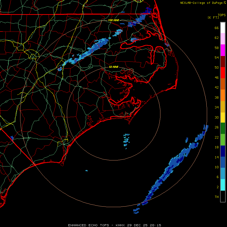Select the 62 value on the legend
This screenshot has height=227, width=227.
click(217, 38)
